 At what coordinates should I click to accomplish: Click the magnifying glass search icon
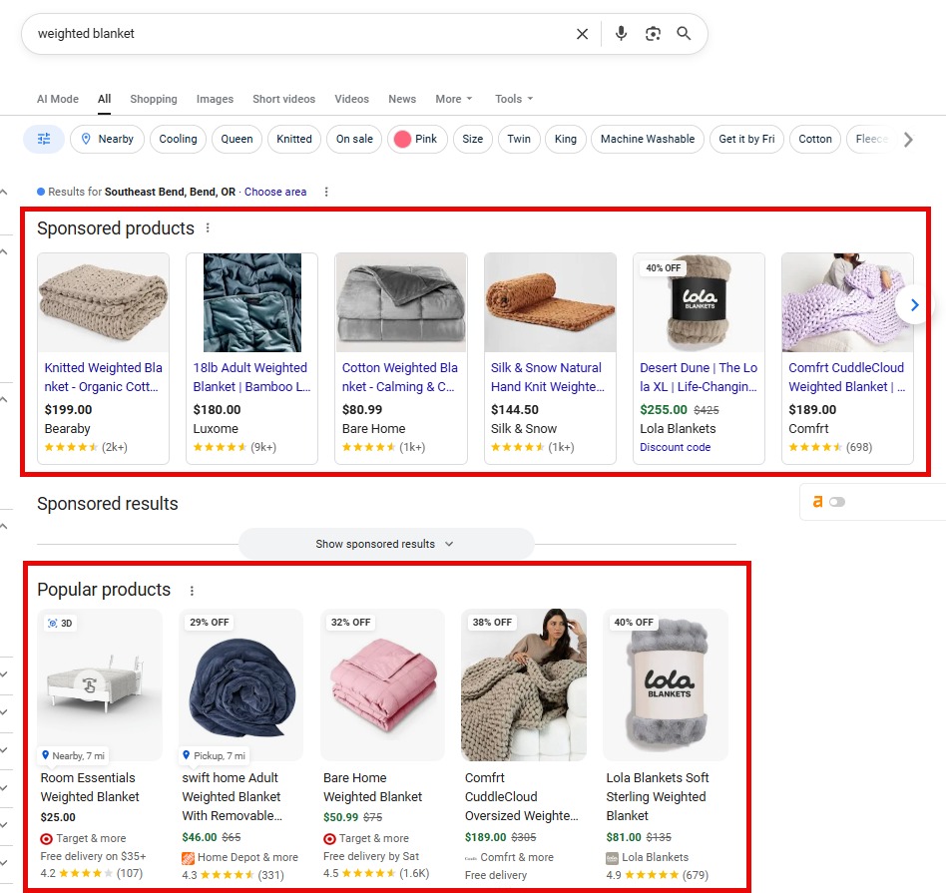(684, 34)
